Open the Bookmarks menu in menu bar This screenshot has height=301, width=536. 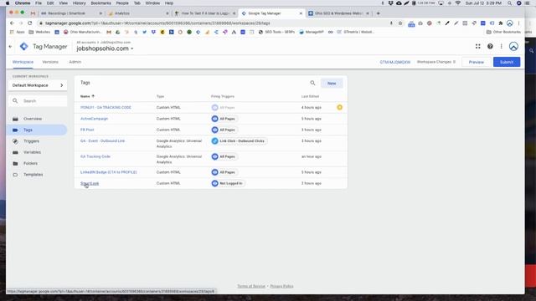tap(100, 3)
